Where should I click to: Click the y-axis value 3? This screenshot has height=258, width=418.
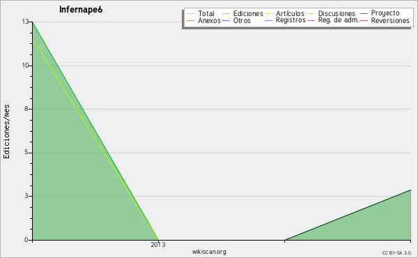26,196
